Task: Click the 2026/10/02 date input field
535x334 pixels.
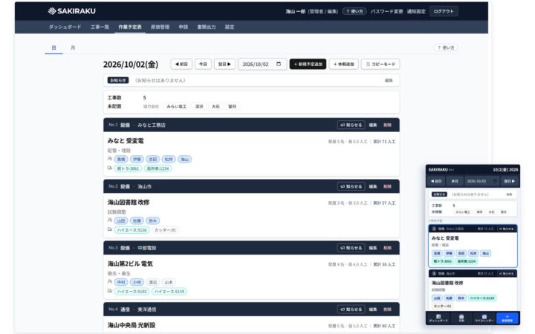Action: click(x=262, y=64)
